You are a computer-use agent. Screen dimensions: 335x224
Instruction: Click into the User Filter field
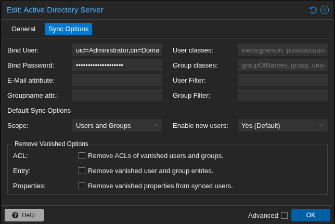(x=282, y=80)
